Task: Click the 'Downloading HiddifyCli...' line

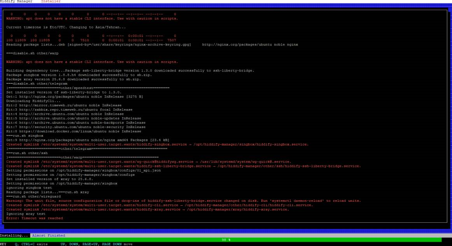Action: click(x=33, y=101)
